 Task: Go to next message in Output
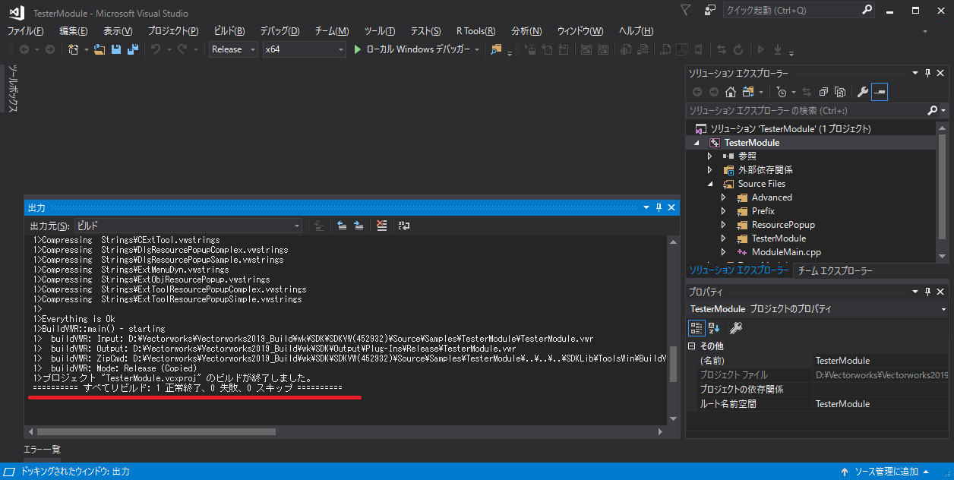pos(358,226)
